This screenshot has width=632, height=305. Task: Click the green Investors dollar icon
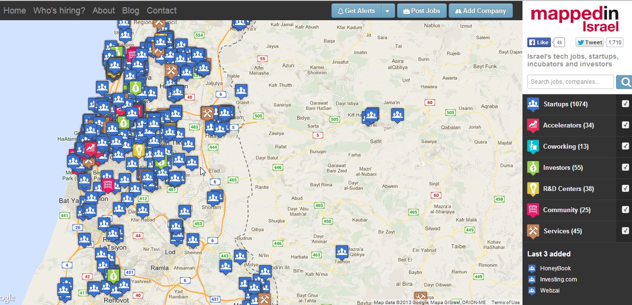533,167
